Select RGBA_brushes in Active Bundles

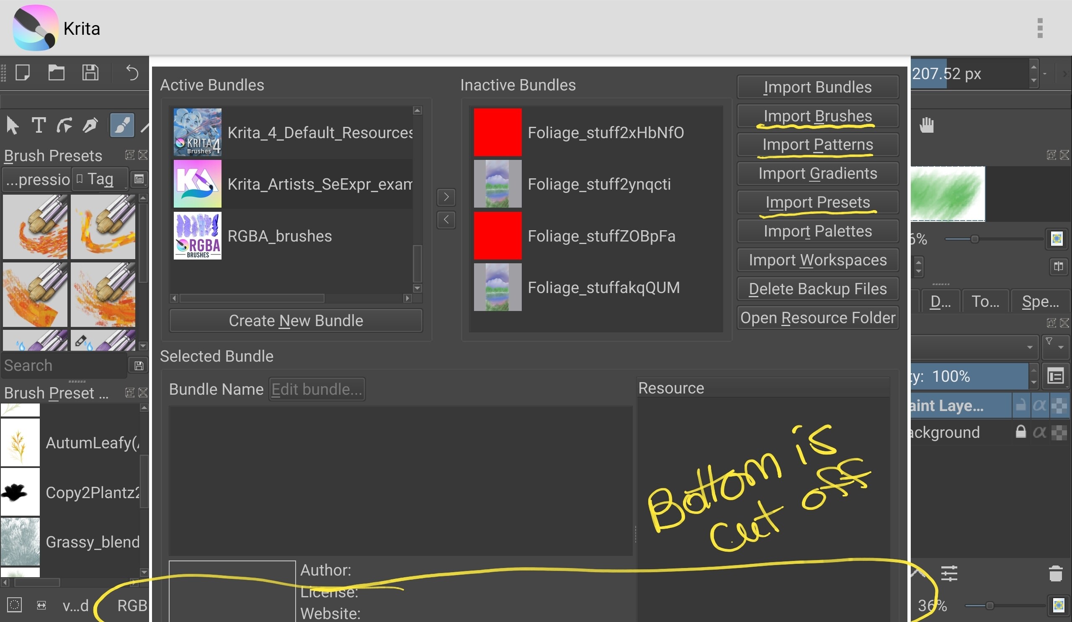[279, 236]
